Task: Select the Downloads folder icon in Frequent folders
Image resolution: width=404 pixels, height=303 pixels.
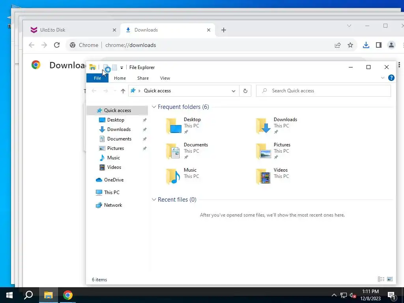Action: [x=263, y=126]
